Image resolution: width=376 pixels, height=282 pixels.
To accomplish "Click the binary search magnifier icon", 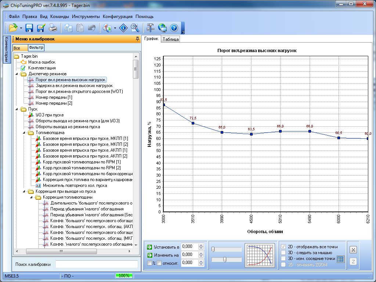I will tap(135, 28).
